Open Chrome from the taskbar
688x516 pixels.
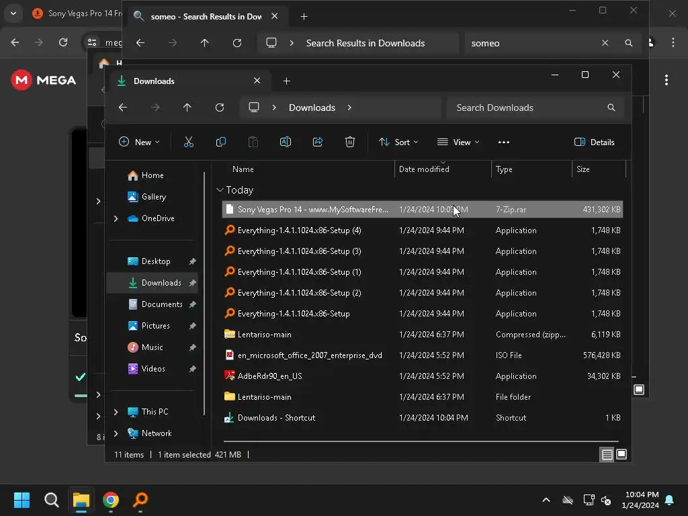(x=111, y=500)
